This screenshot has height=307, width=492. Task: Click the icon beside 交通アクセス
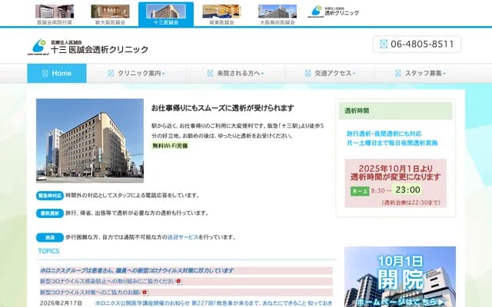(307, 73)
